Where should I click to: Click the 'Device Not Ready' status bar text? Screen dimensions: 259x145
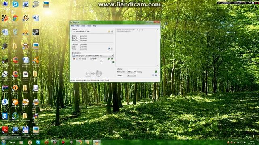90,81
